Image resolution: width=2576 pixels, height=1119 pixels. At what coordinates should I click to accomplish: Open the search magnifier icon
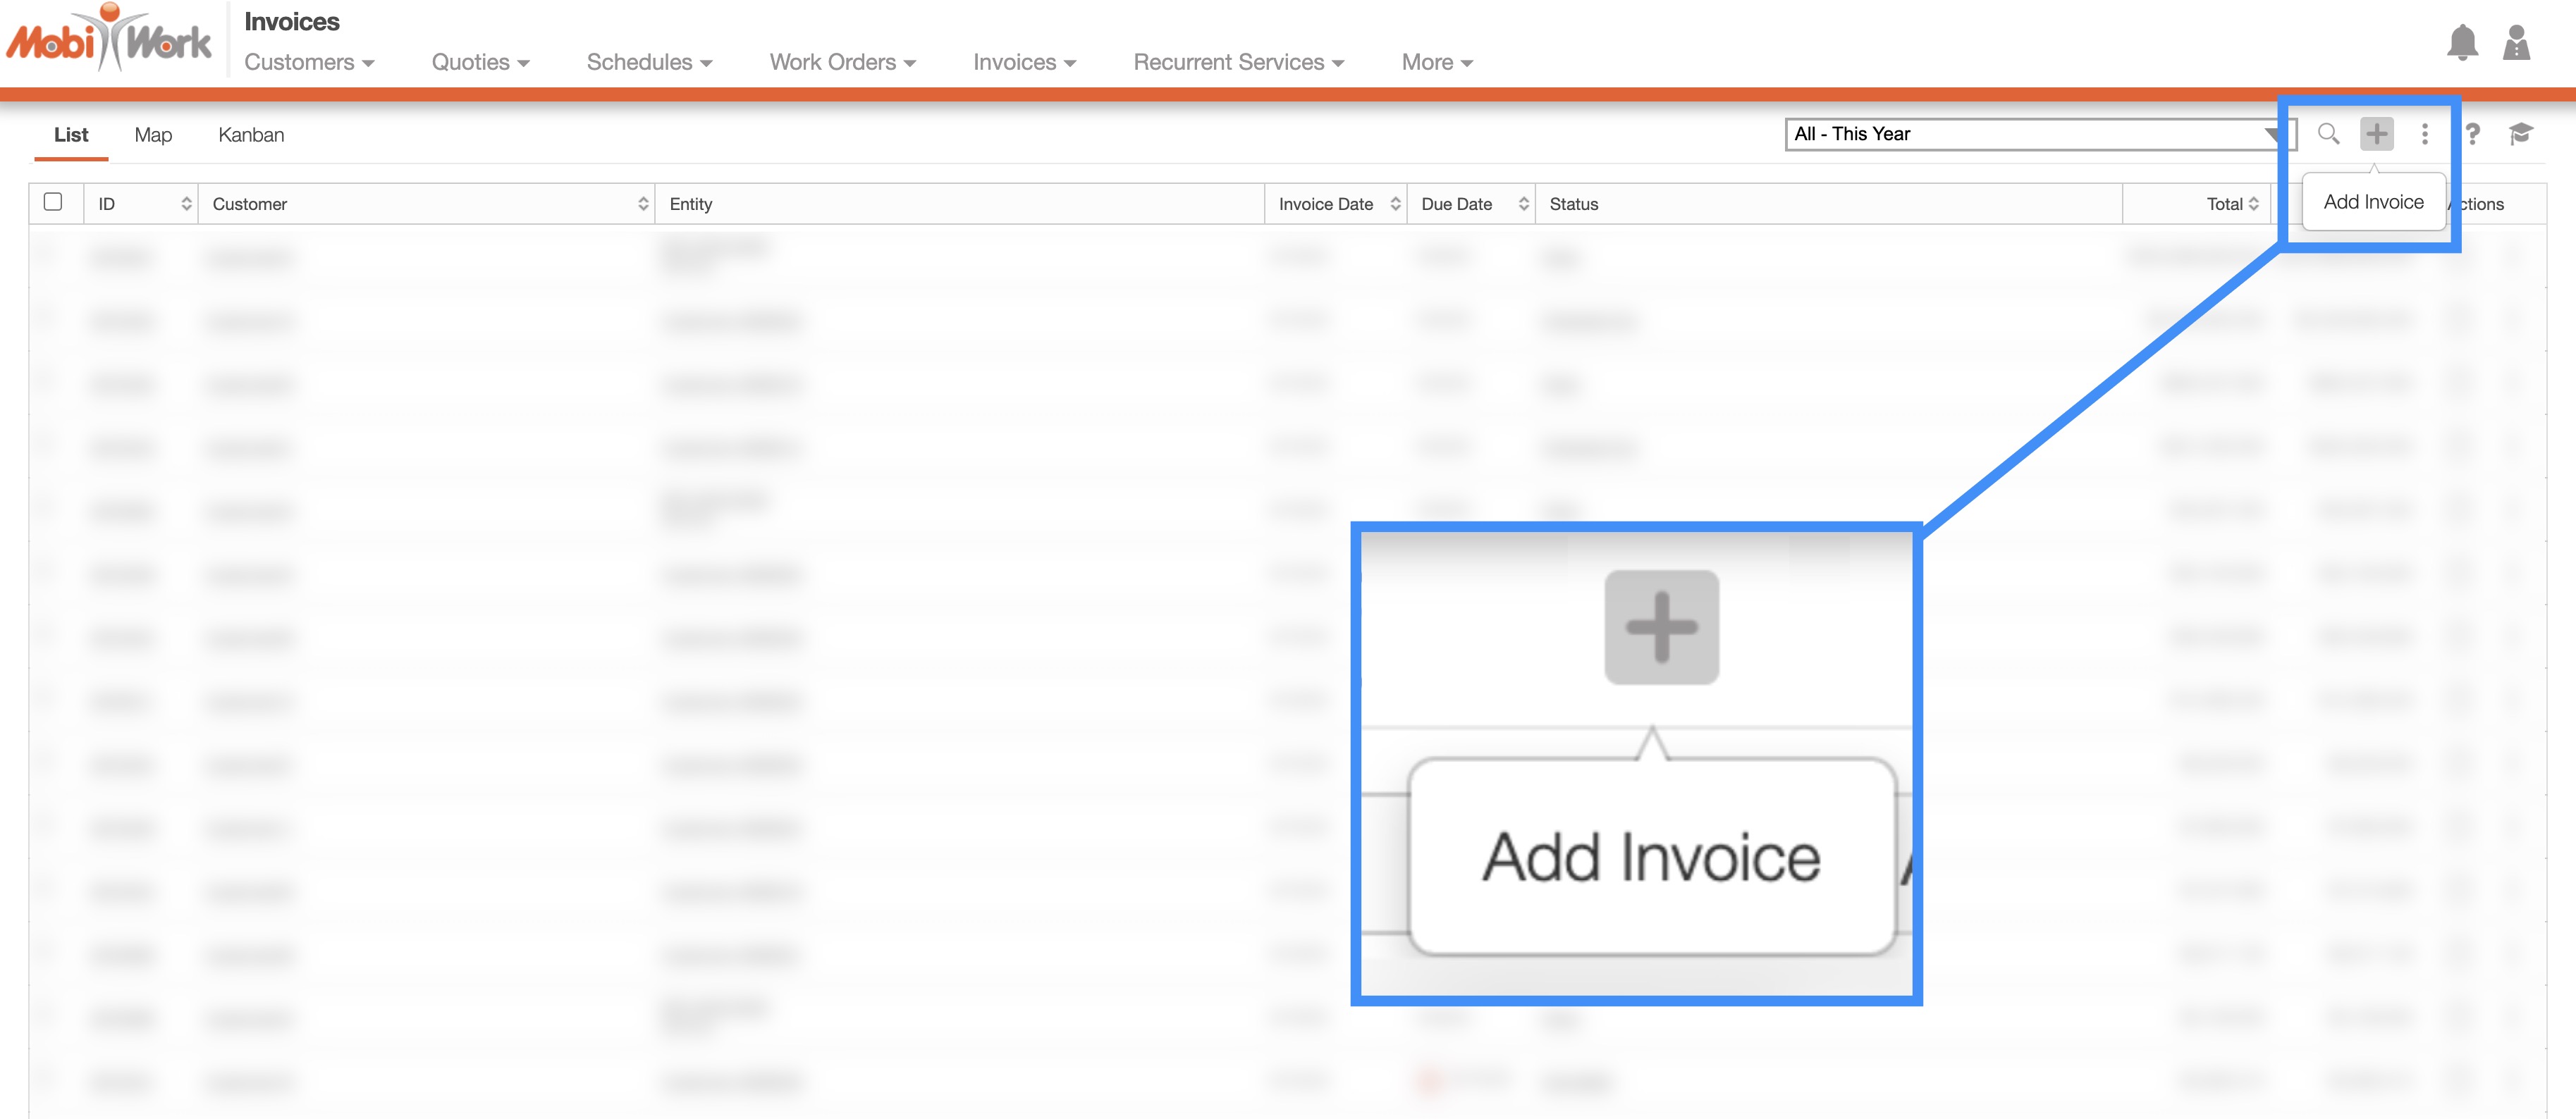[x=2328, y=134]
